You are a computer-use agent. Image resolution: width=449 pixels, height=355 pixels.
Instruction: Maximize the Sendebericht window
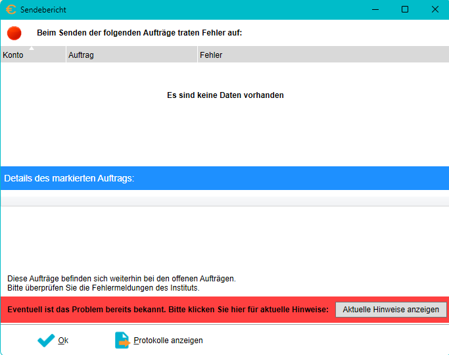(x=405, y=10)
